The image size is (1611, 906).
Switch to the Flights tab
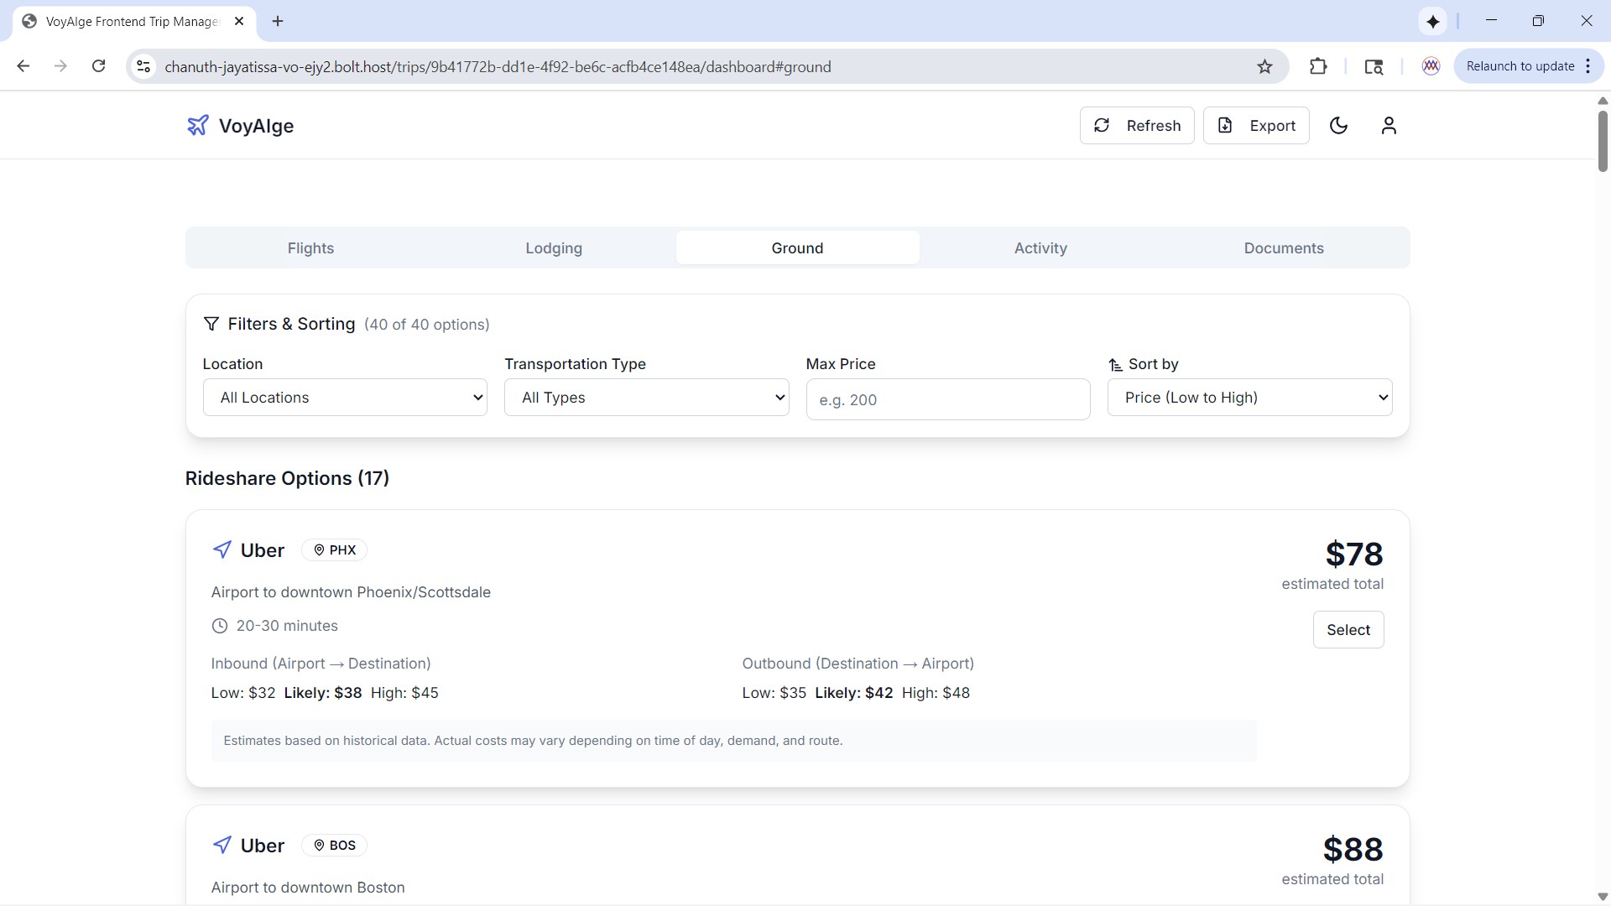click(310, 248)
